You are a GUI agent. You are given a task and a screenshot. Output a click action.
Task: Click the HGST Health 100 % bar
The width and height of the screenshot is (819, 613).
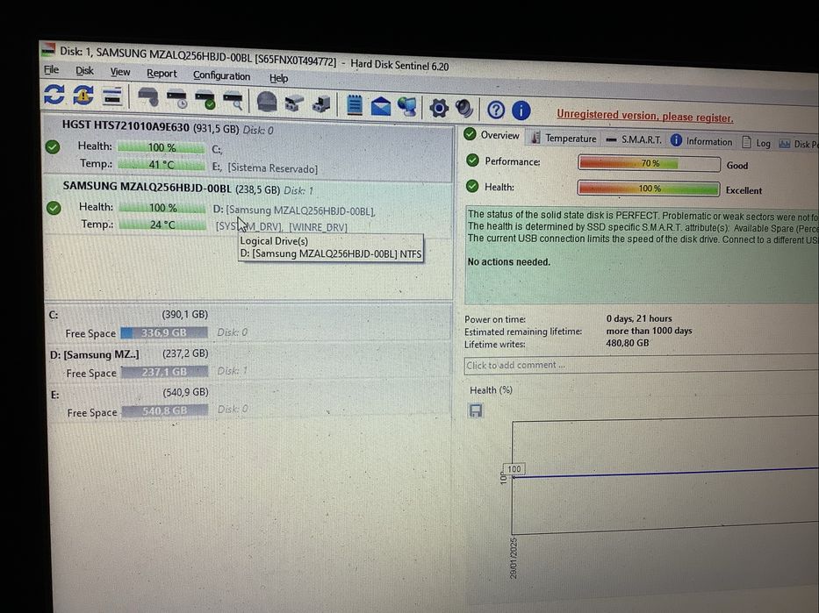(162, 147)
